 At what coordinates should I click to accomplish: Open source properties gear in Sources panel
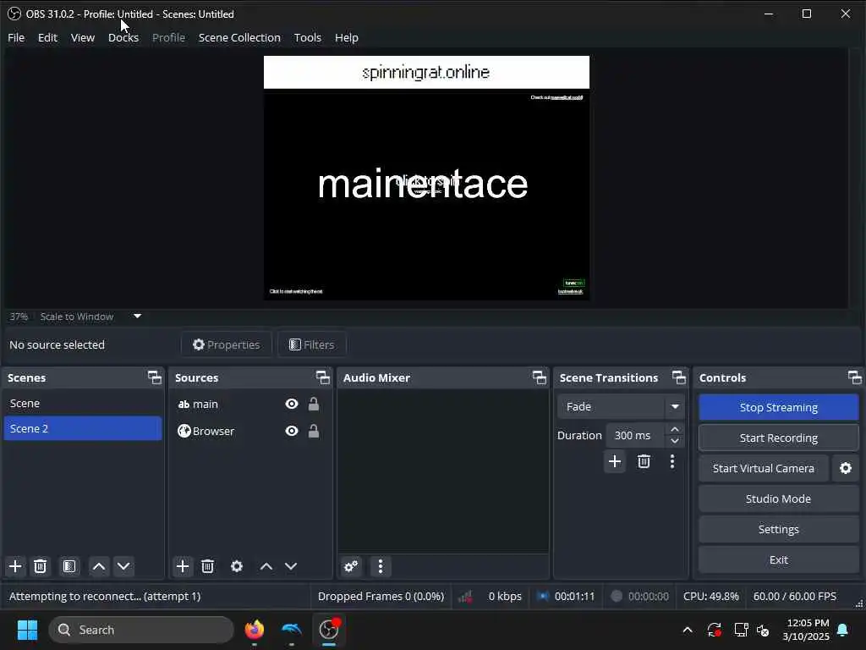tap(237, 566)
